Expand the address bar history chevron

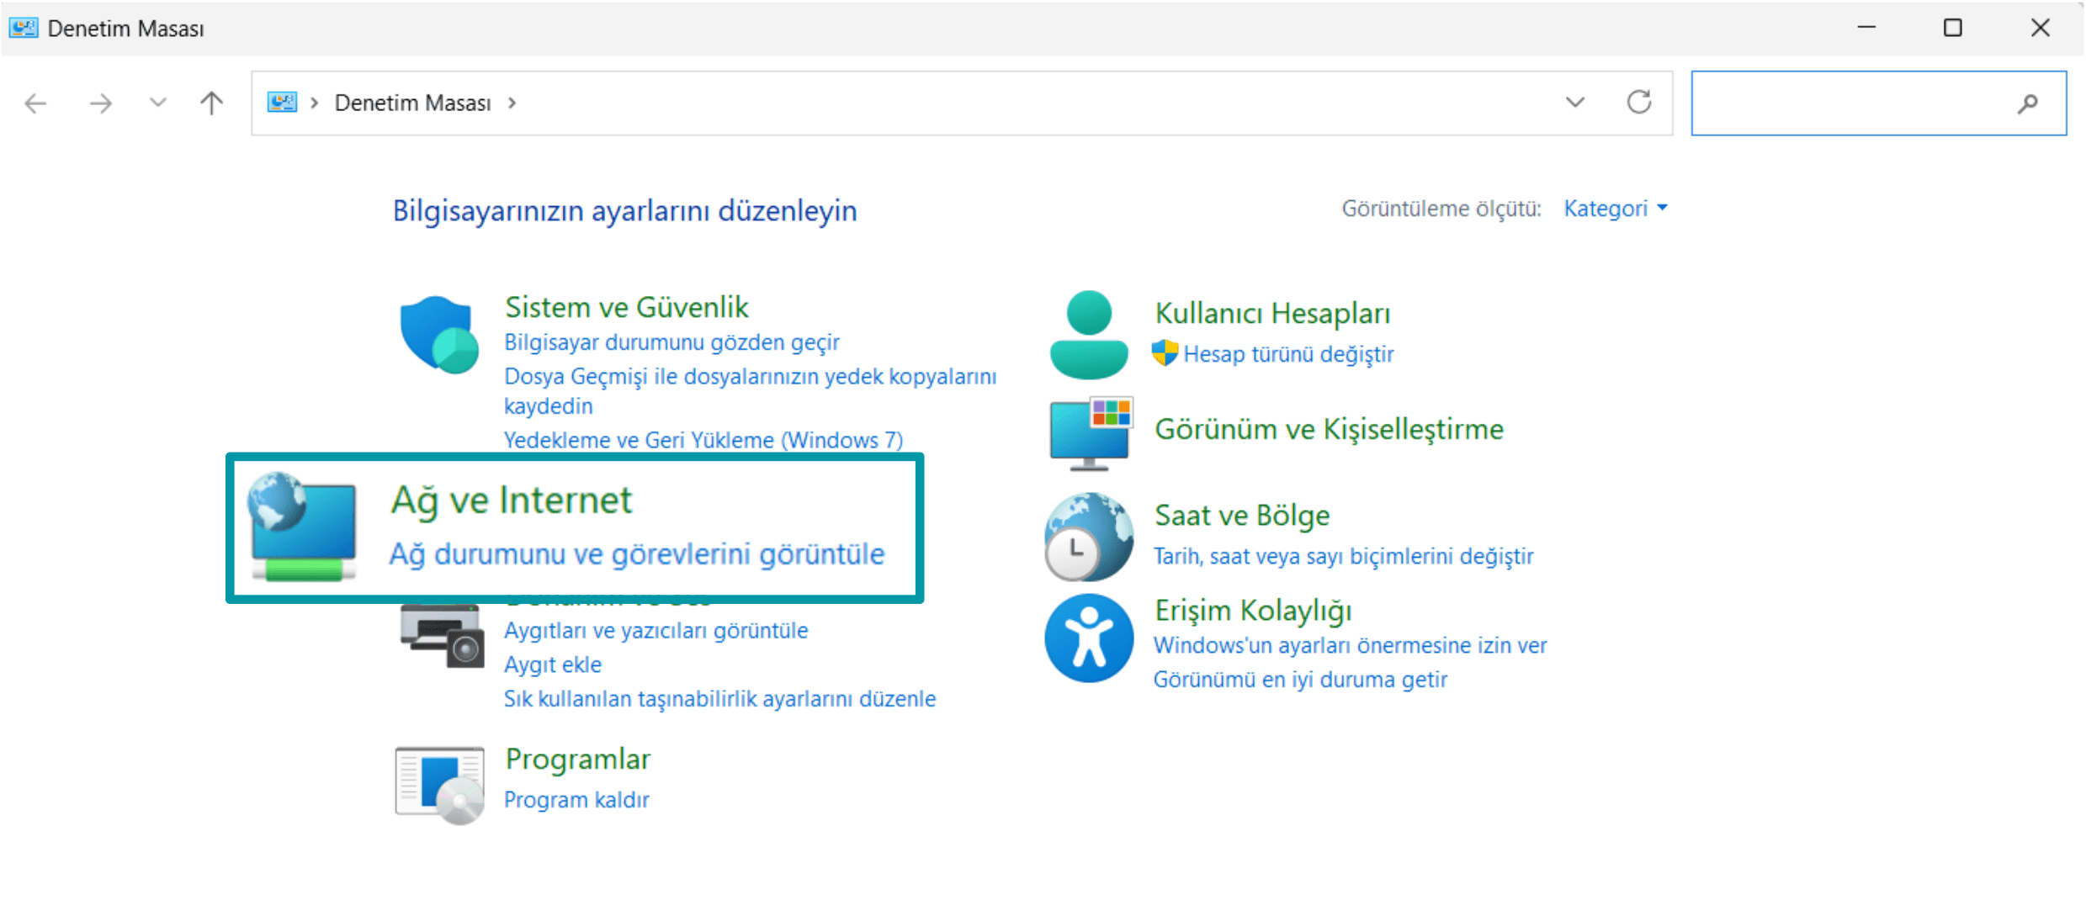tap(1573, 103)
